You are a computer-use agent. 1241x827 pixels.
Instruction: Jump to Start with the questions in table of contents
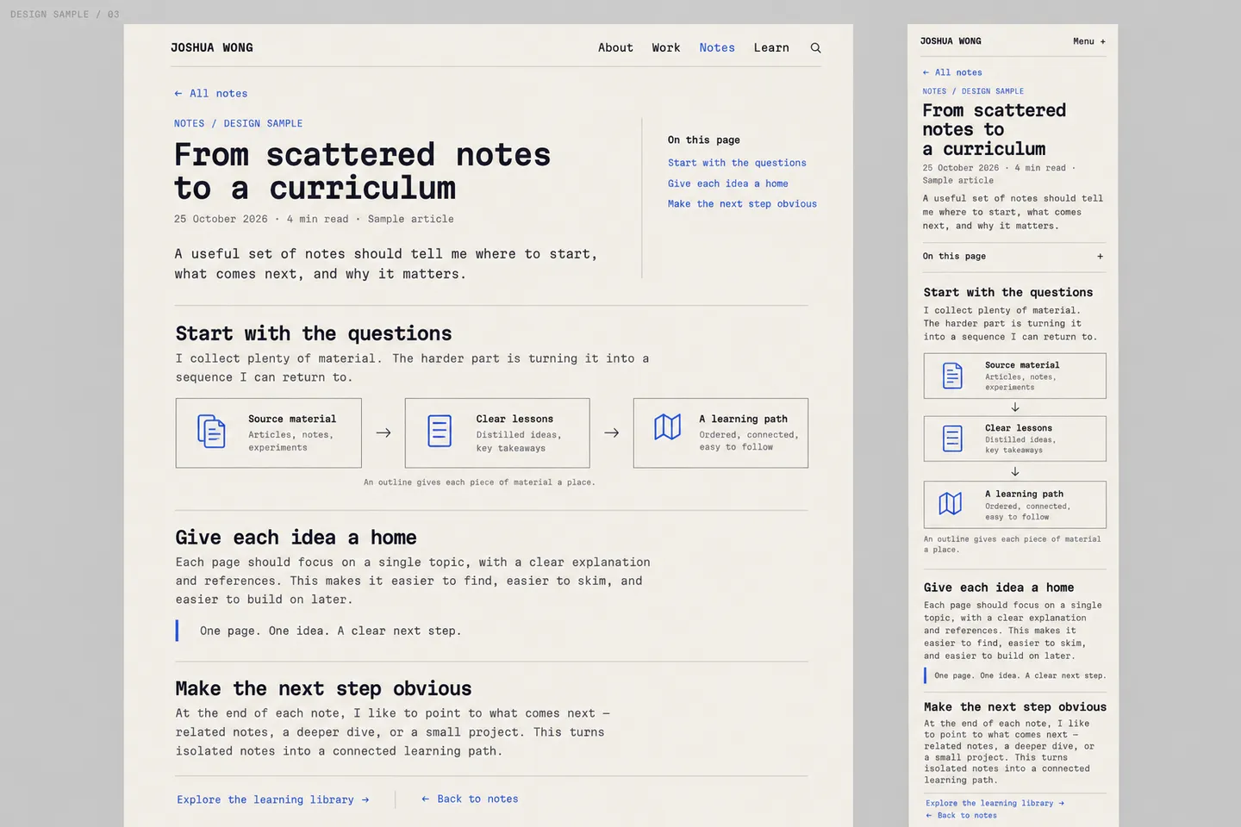pyautogui.click(x=737, y=163)
